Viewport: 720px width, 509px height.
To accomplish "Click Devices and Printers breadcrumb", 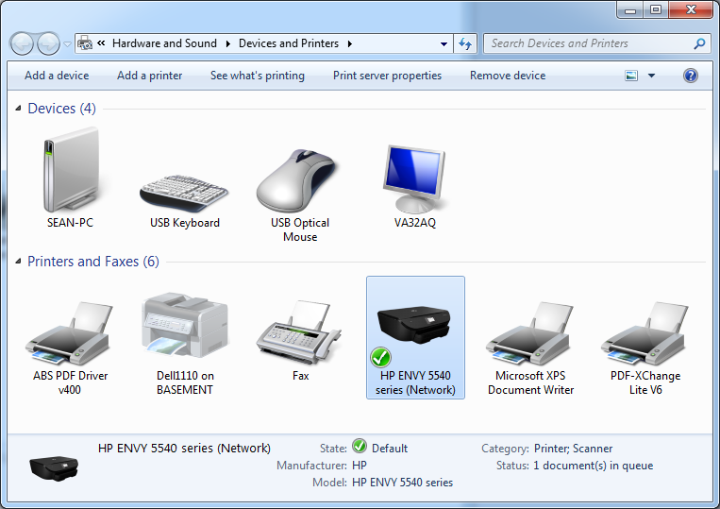I will [x=289, y=43].
